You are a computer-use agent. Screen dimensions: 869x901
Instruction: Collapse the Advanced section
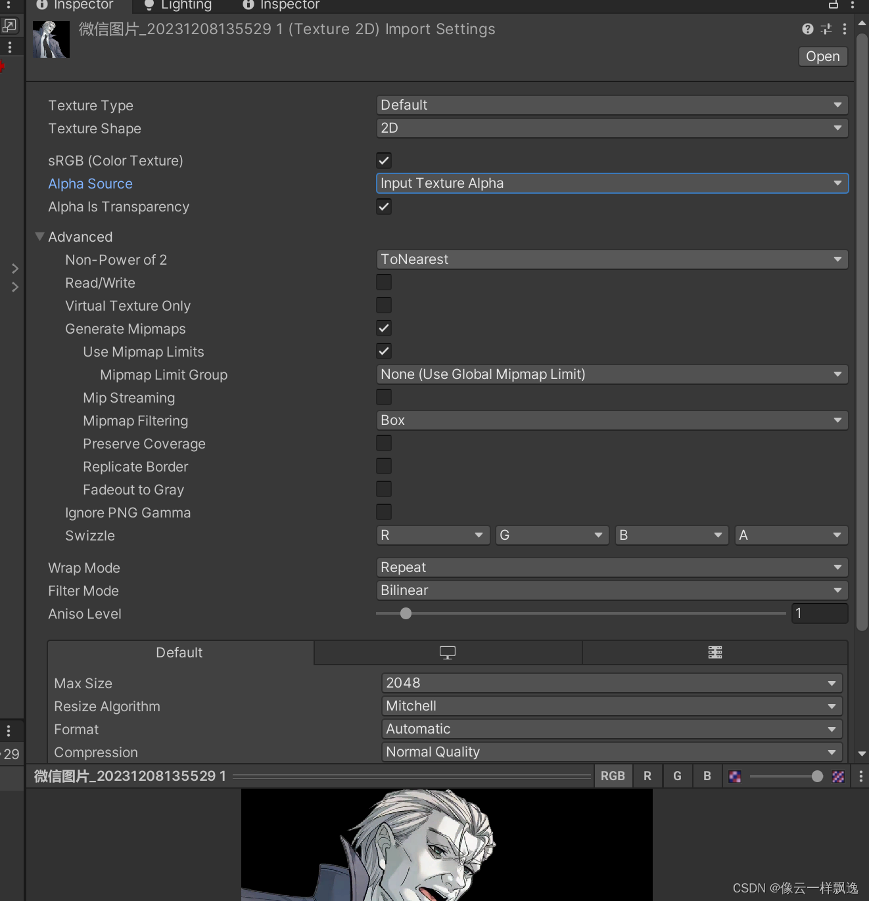coord(39,236)
